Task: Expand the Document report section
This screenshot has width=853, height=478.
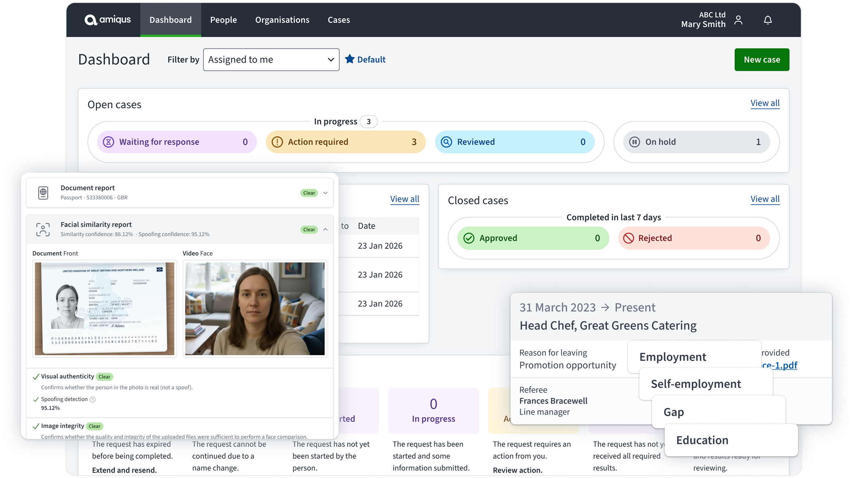Action: point(325,193)
